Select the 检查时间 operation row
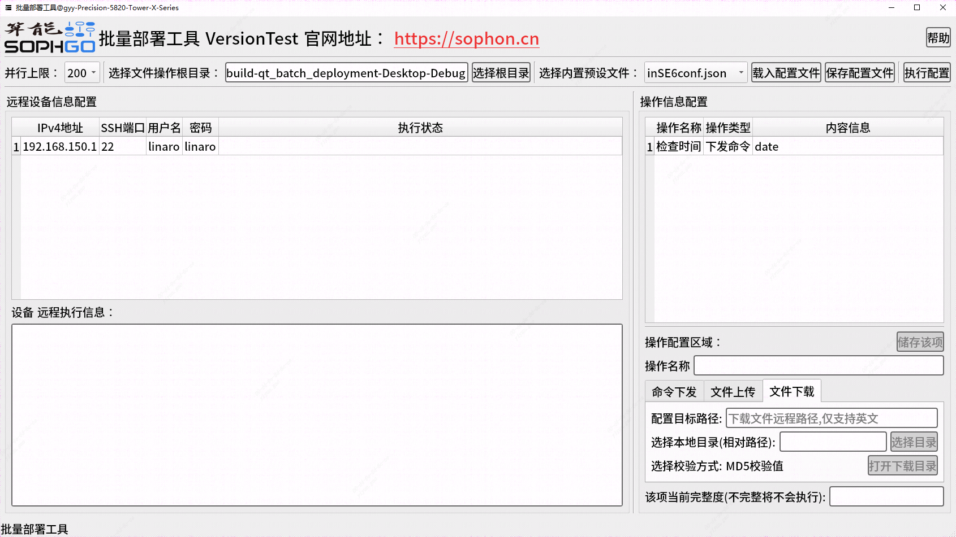 click(678, 147)
